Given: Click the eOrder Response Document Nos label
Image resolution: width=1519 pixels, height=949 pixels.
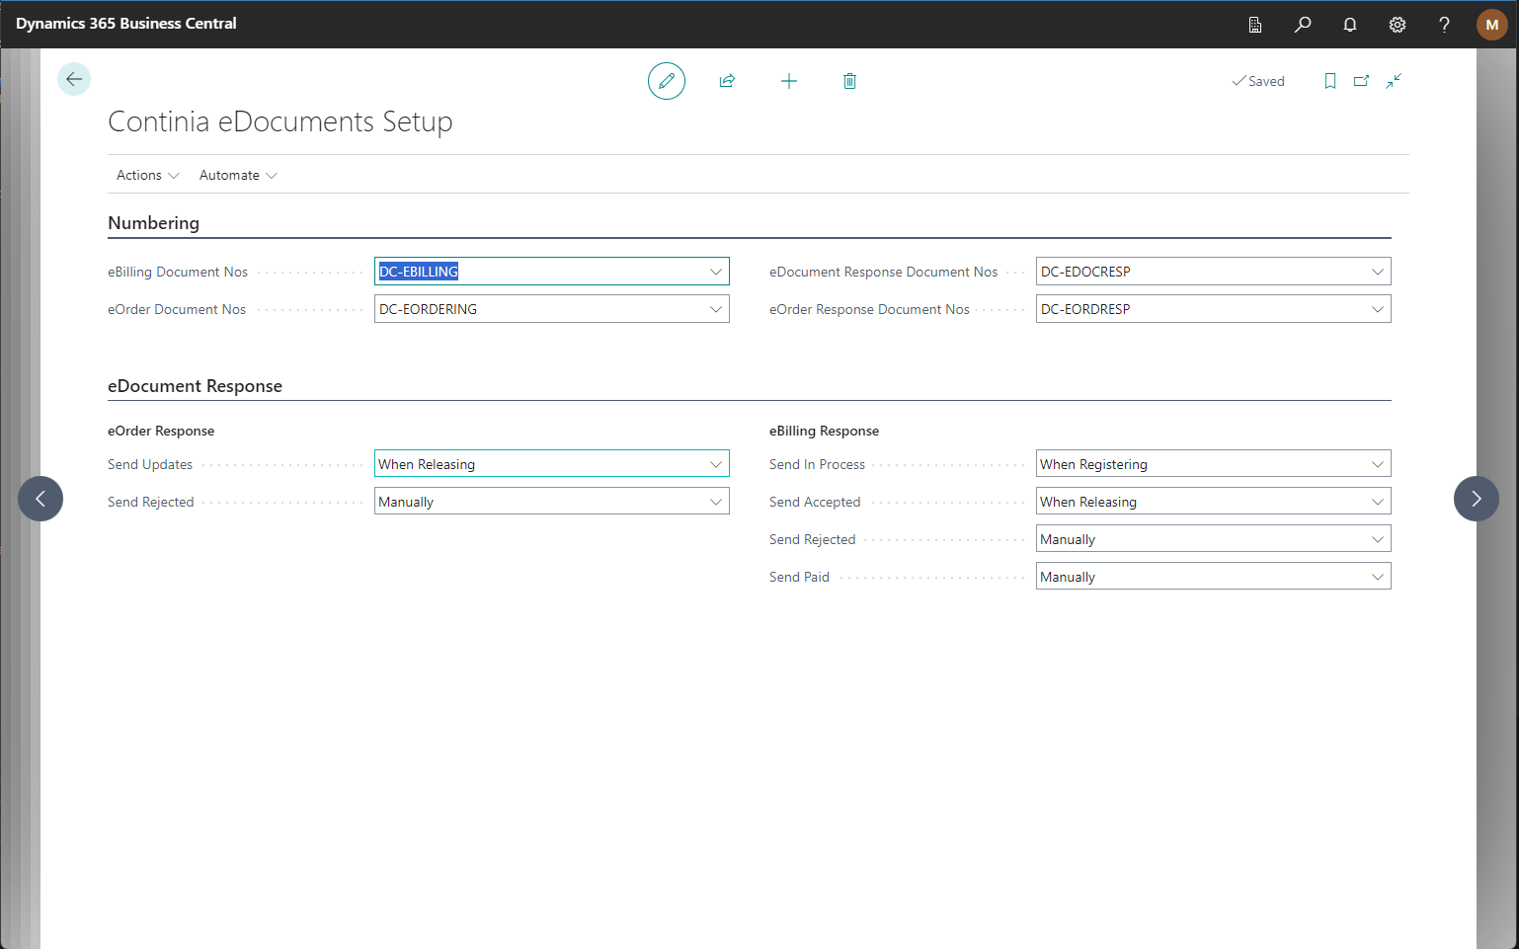Looking at the screenshot, I should pyautogui.click(x=869, y=309).
